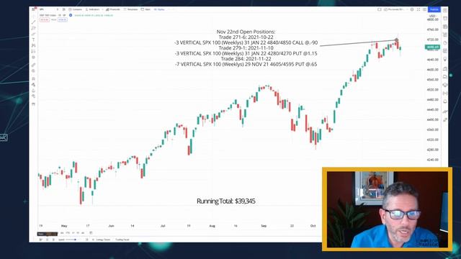Click the presenter webcam video overlay
The height and width of the screenshot is (259, 461).
click(x=388, y=209)
